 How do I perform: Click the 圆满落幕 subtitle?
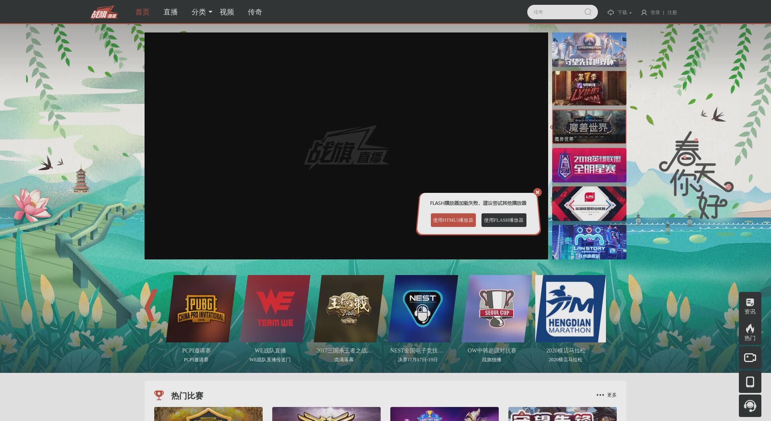click(344, 360)
